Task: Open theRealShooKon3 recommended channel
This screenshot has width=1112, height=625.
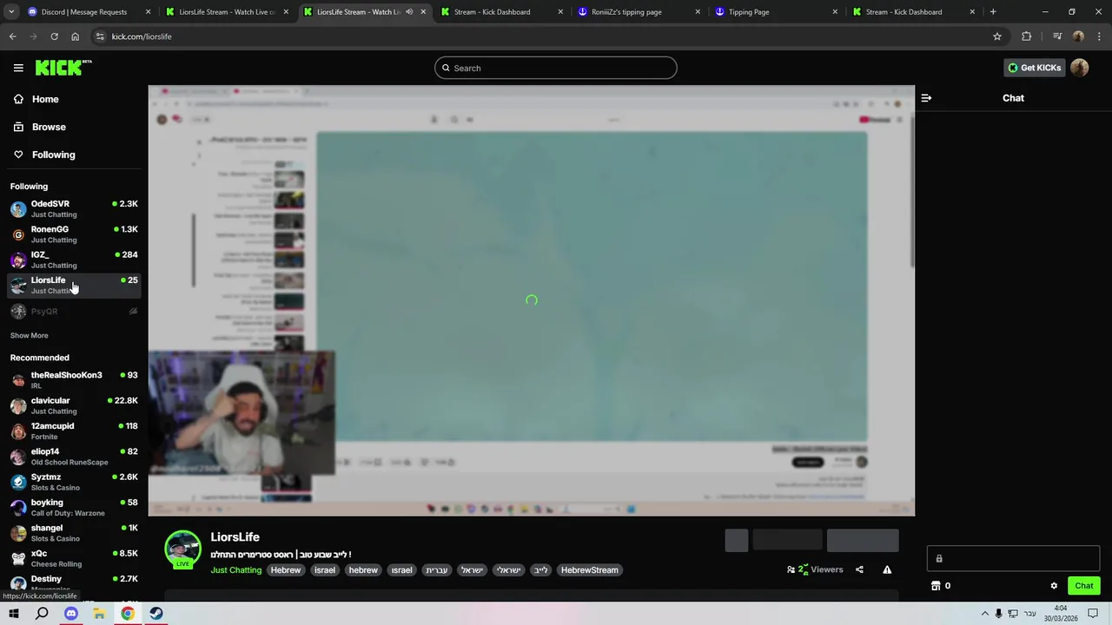Action: click(74, 380)
